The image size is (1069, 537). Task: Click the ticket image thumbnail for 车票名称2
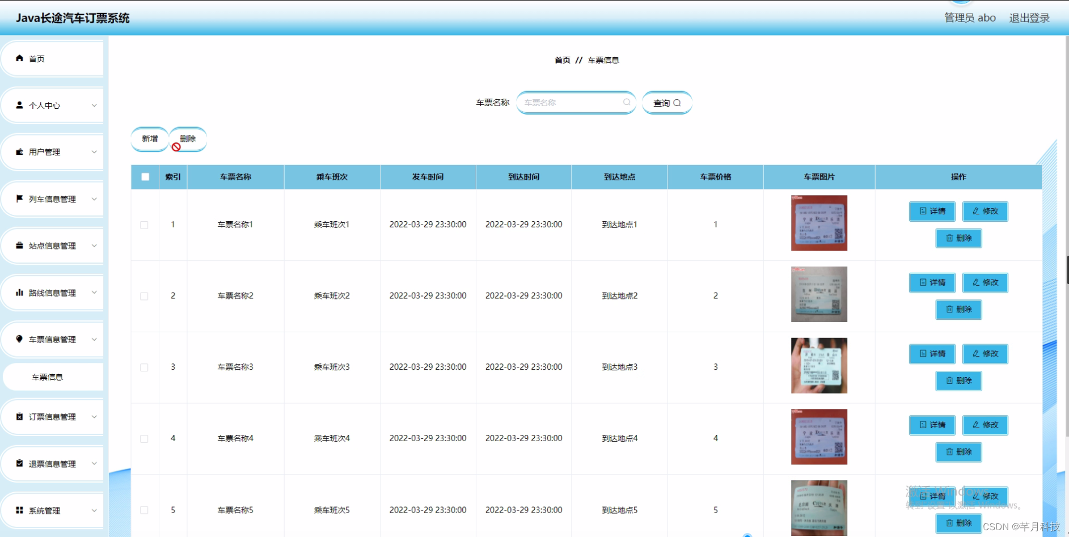[x=819, y=294]
